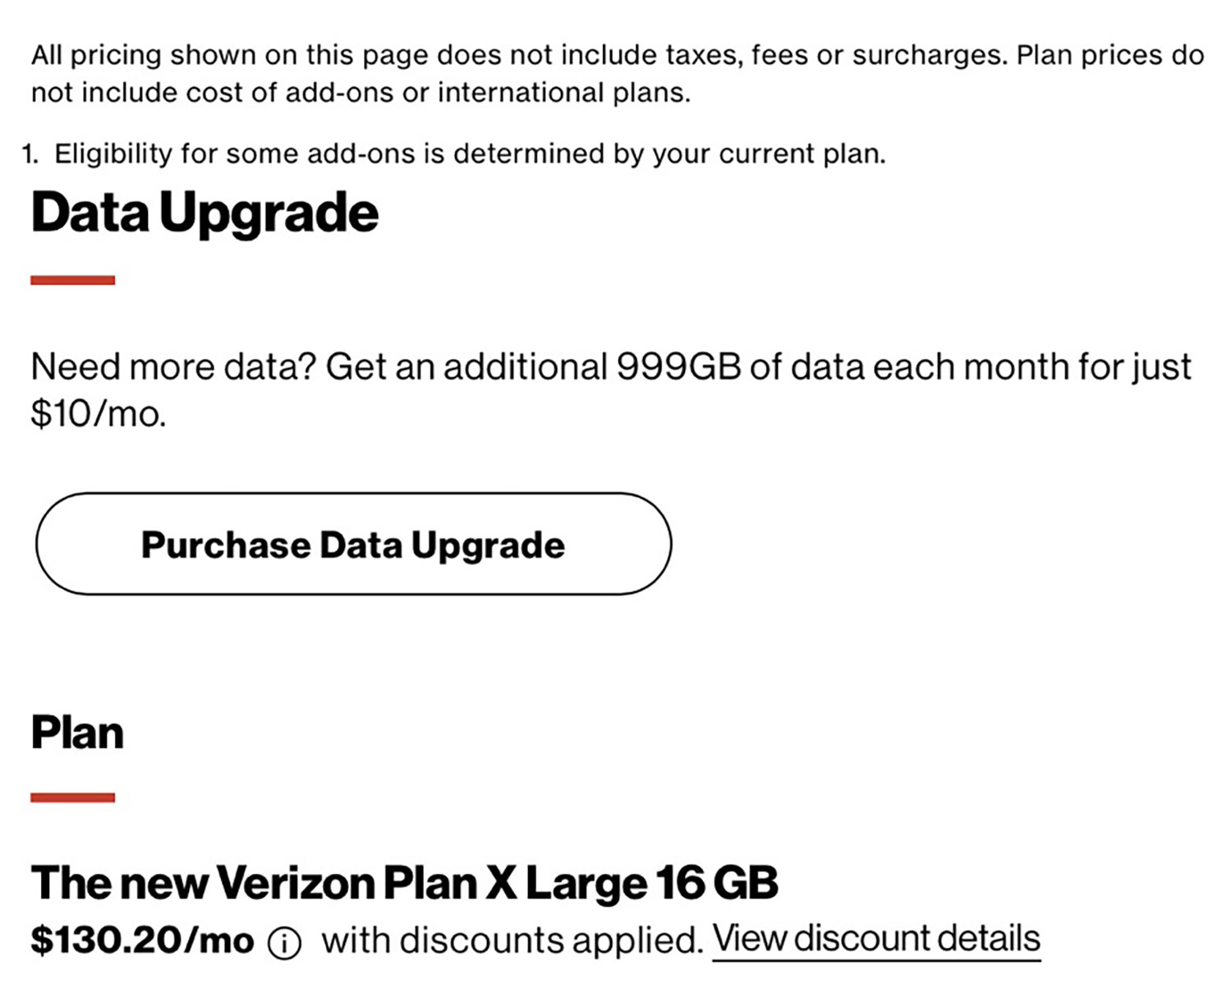Click the red bar under Plan heading

pyautogui.click(x=72, y=797)
